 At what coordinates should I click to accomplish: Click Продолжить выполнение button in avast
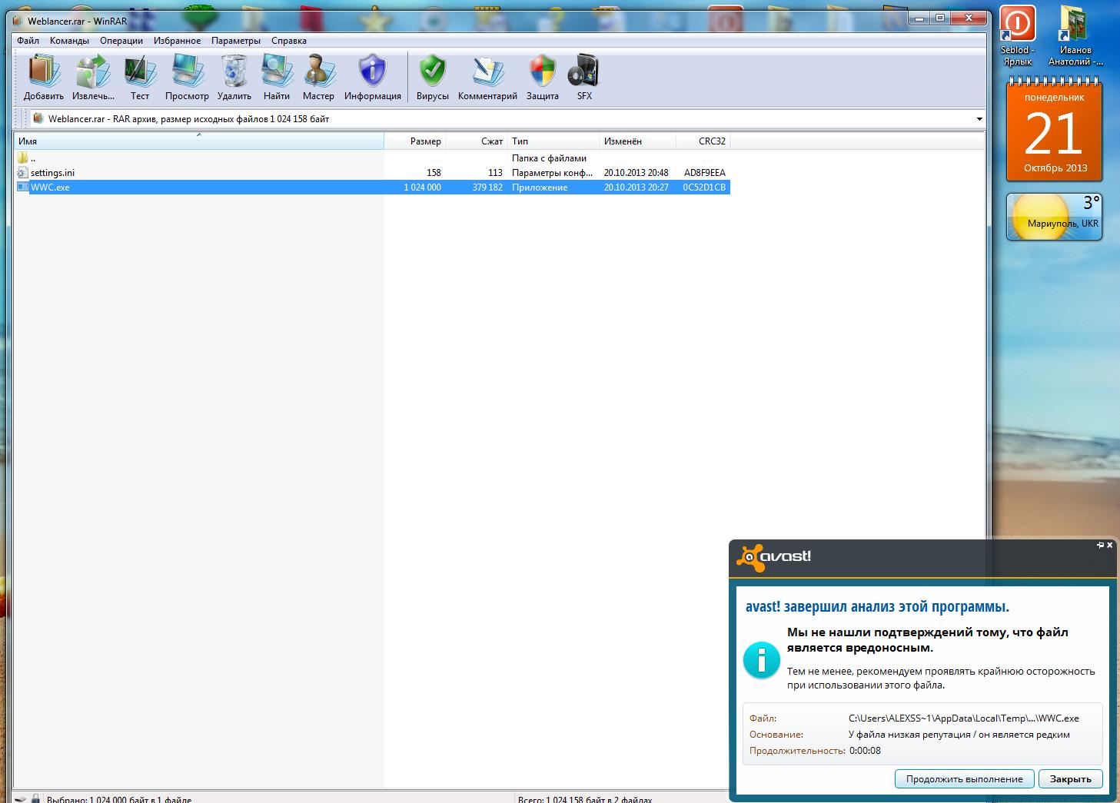964,778
